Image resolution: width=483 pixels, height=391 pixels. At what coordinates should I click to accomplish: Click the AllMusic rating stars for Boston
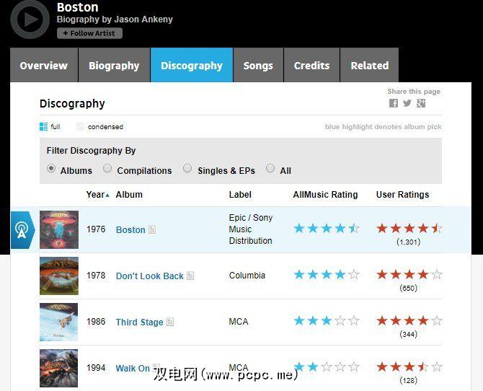tap(327, 229)
